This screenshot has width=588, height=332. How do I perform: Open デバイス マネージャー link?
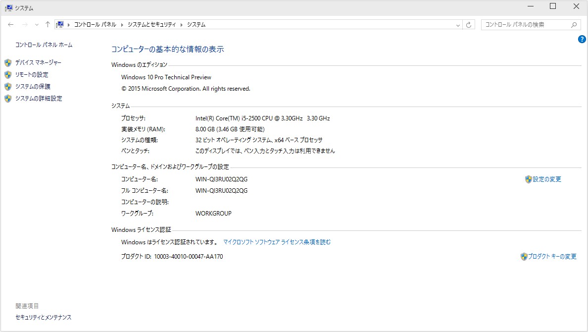pyautogui.click(x=38, y=62)
